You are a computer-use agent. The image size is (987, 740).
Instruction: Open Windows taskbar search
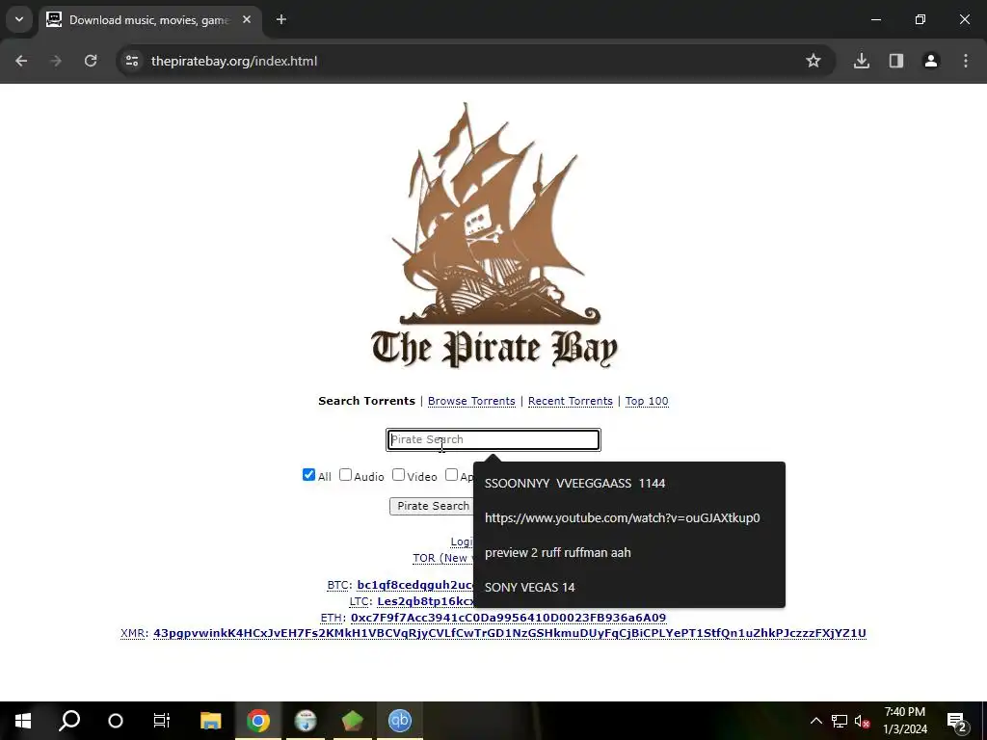pyautogui.click(x=69, y=721)
